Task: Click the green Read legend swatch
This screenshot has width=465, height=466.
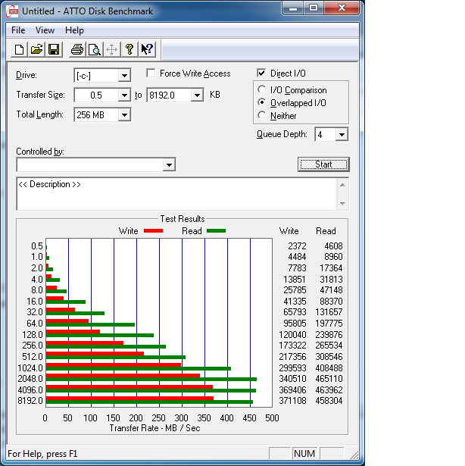Action: pos(216,231)
